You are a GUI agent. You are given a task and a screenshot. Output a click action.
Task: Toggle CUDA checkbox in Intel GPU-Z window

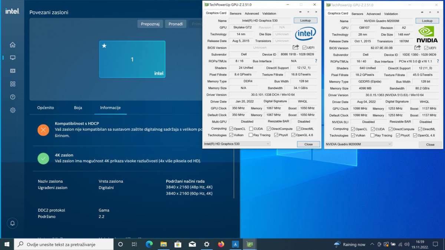(x=251, y=129)
